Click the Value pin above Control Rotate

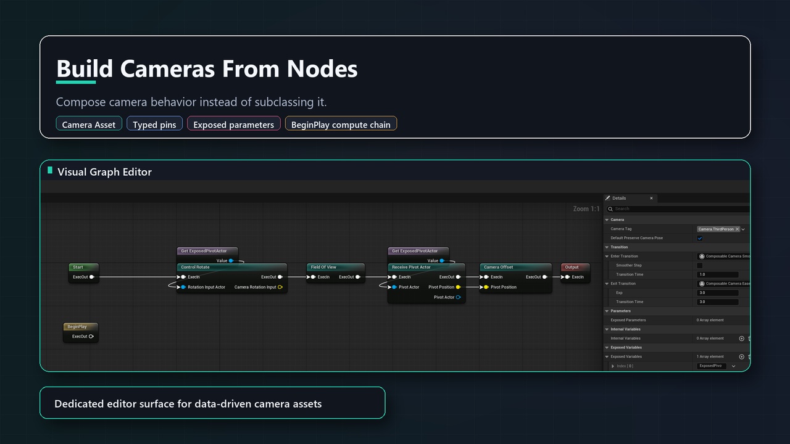(x=231, y=261)
